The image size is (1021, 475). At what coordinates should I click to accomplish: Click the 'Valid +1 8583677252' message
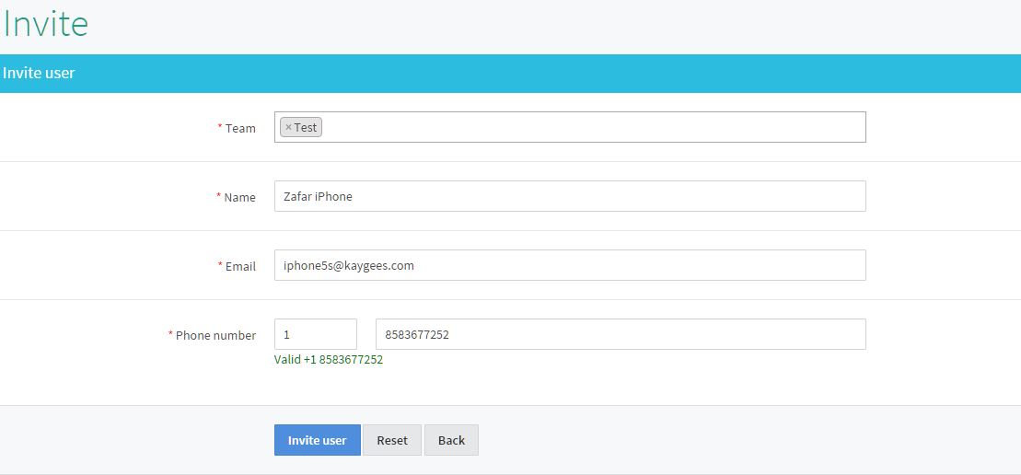click(x=328, y=359)
